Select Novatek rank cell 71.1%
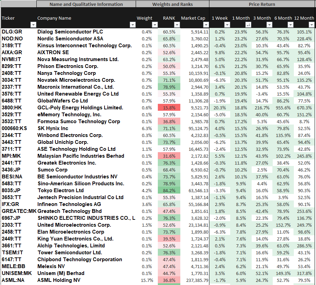Image resolution: width=316 pixels, height=285 pixels. [169, 80]
